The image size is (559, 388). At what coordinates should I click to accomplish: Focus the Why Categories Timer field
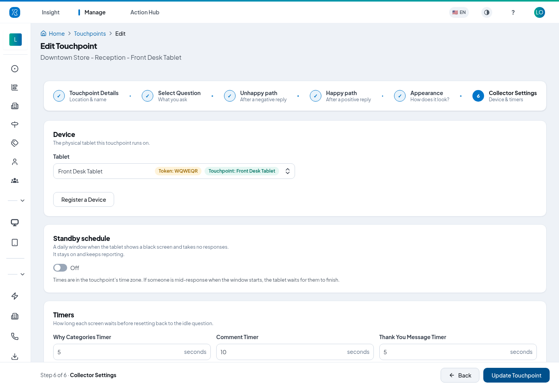[x=132, y=352]
